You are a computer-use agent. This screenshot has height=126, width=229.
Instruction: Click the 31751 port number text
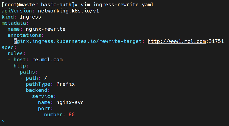216,41
